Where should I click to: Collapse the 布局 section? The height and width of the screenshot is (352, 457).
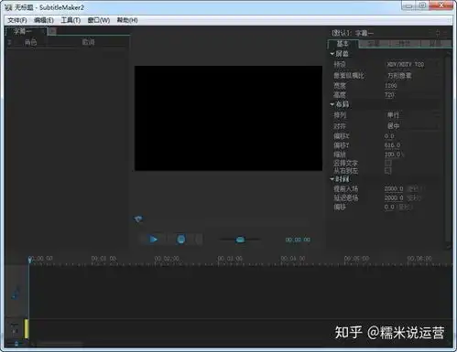(x=332, y=104)
